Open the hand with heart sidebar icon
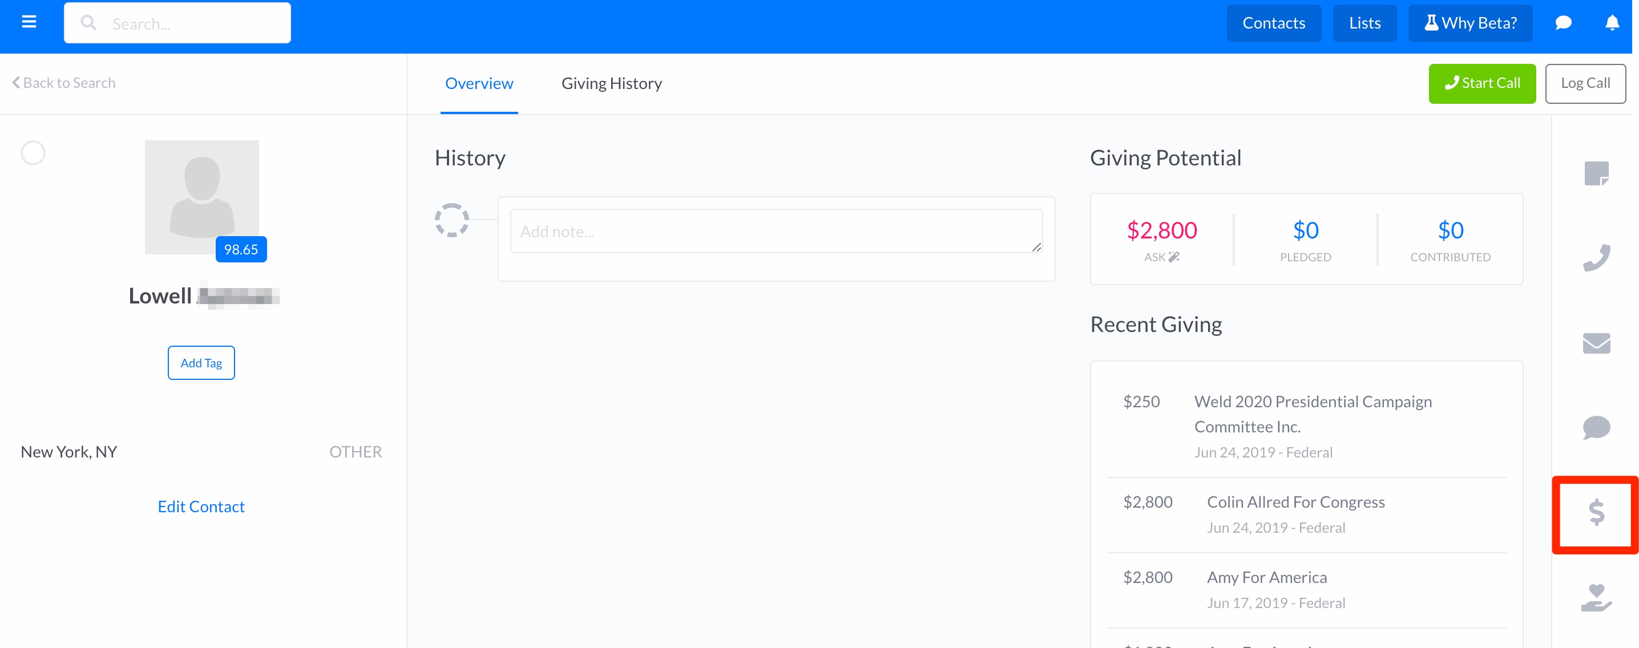The height and width of the screenshot is (648, 1639). (x=1596, y=598)
